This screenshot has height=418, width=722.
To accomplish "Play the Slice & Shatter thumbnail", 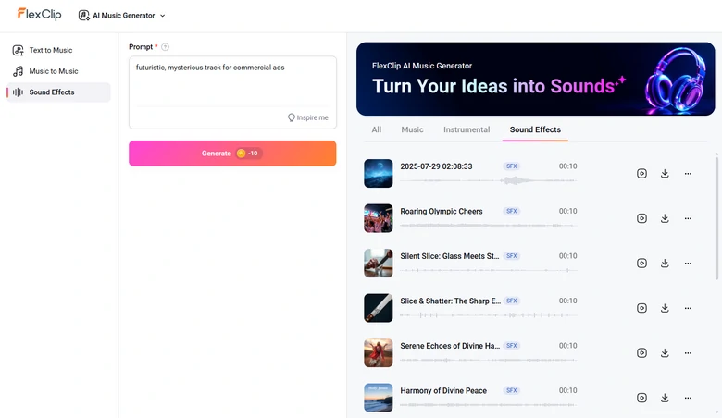I will point(378,308).
